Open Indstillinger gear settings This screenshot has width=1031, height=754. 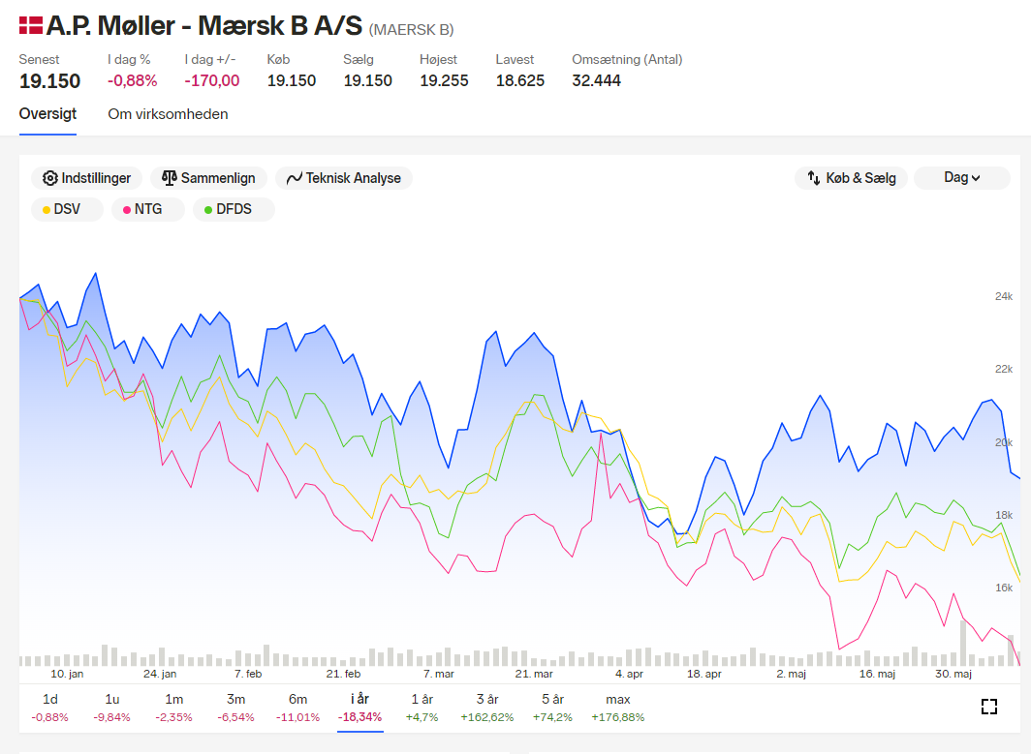pos(86,178)
